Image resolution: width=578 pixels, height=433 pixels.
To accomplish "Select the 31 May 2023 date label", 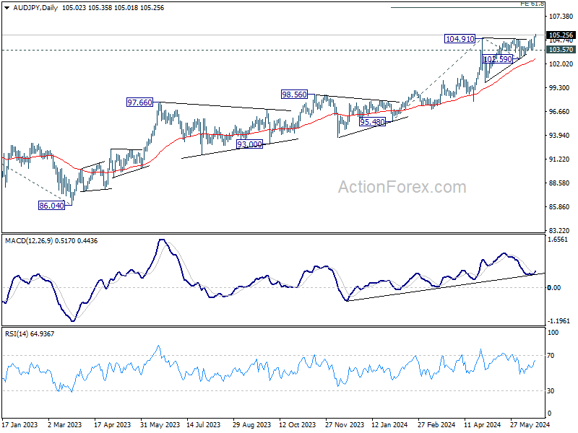I will (x=160, y=424).
